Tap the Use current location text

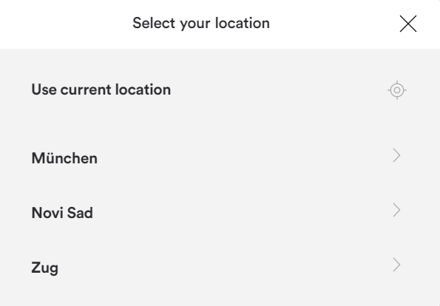pos(101,89)
